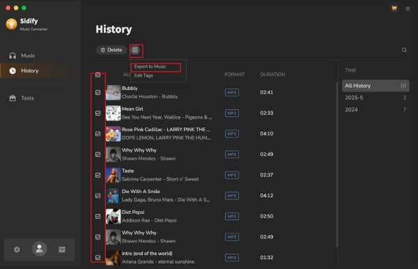The image size is (418, 269).
Task: Click MP3 badge for Mean Girl
Action: pos(232,113)
